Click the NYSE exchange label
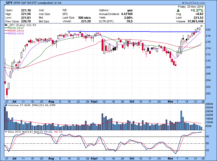 [x=58, y=3]
